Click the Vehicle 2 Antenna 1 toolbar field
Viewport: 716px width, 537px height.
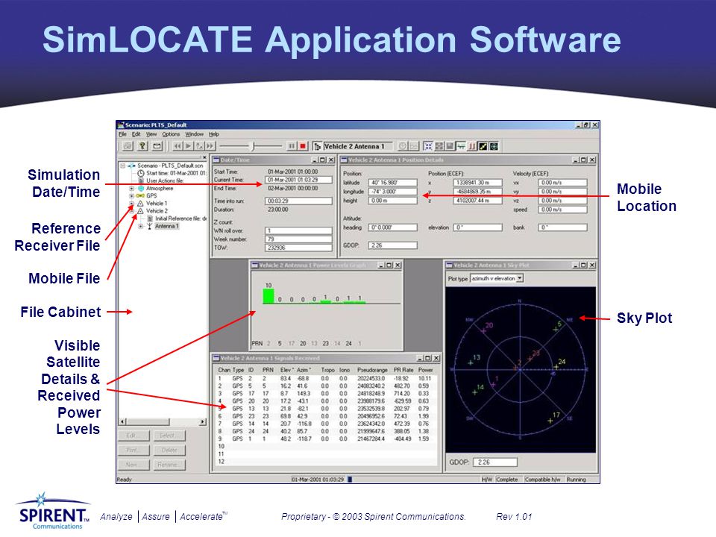[357, 146]
